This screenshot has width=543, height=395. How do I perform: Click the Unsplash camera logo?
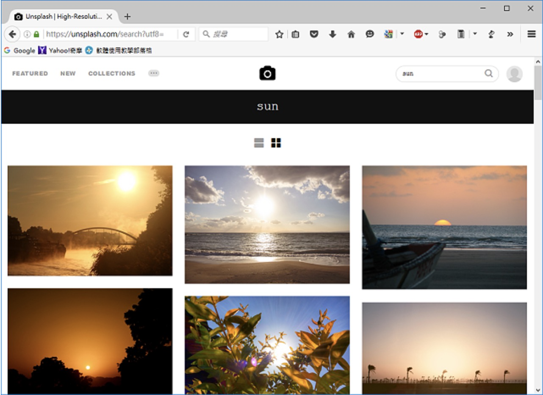pos(267,73)
